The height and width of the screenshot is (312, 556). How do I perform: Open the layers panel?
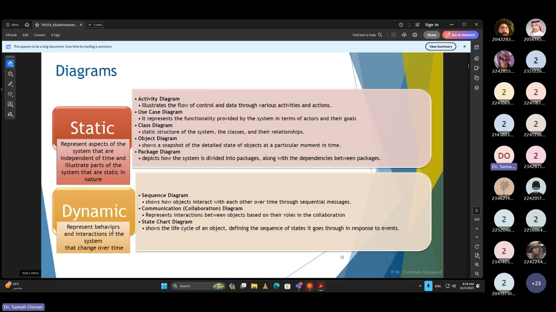pyautogui.click(x=477, y=88)
